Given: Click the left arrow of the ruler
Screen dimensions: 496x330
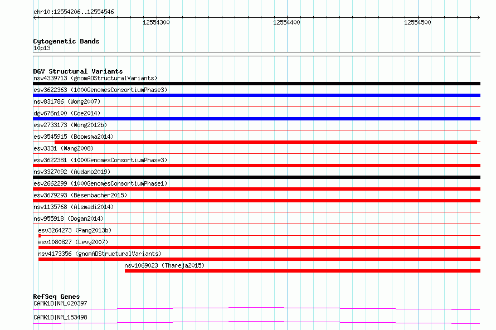Looking at the screenshot, I should pos(35,18).
